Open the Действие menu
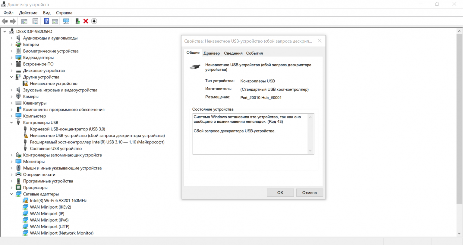Image resolution: width=463 pixels, height=245 pixels. [28, 13]
